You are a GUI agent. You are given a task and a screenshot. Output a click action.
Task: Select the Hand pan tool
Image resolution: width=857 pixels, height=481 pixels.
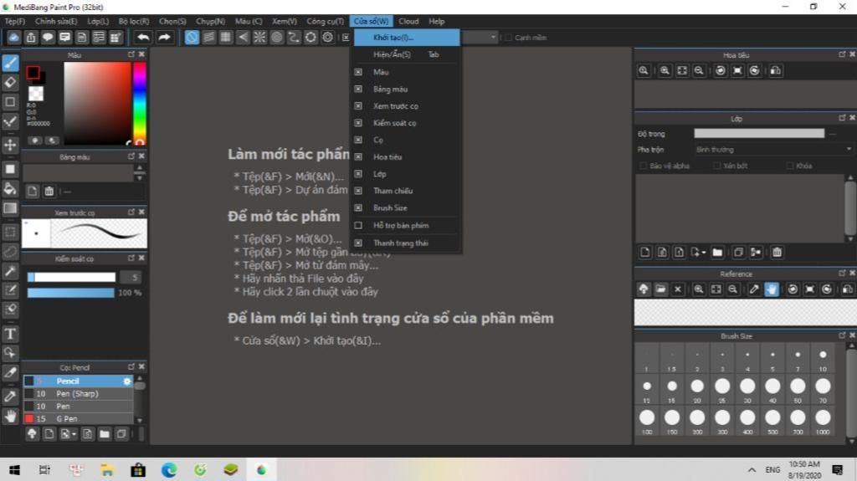pyautogui.click(x=10, y=416)
